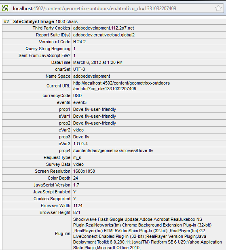
Task: Select the 'Y' beside JavaScript Enabled
Action: tap(75, 192)
